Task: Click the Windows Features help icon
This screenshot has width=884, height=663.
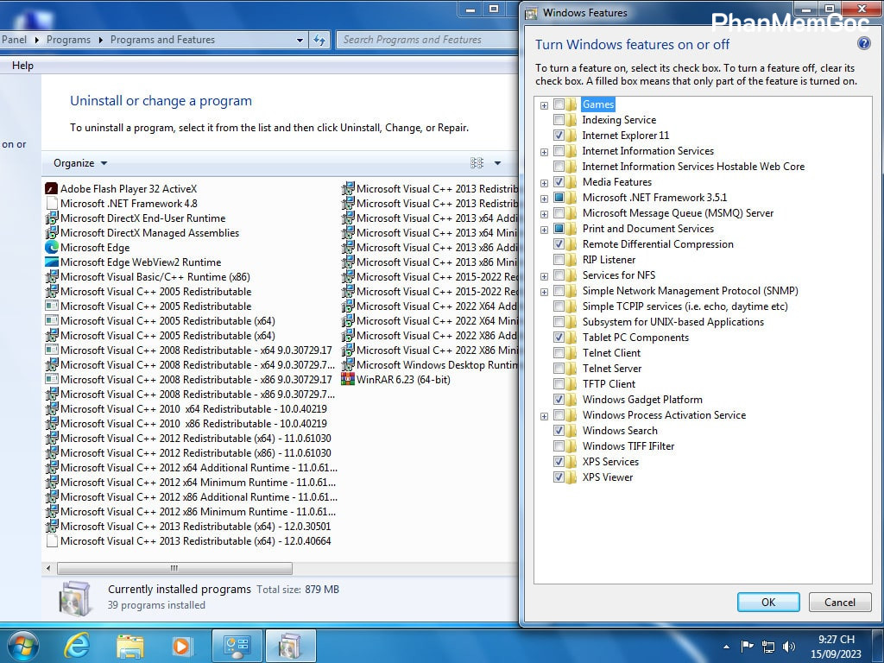Action: (x=863, y=44)
